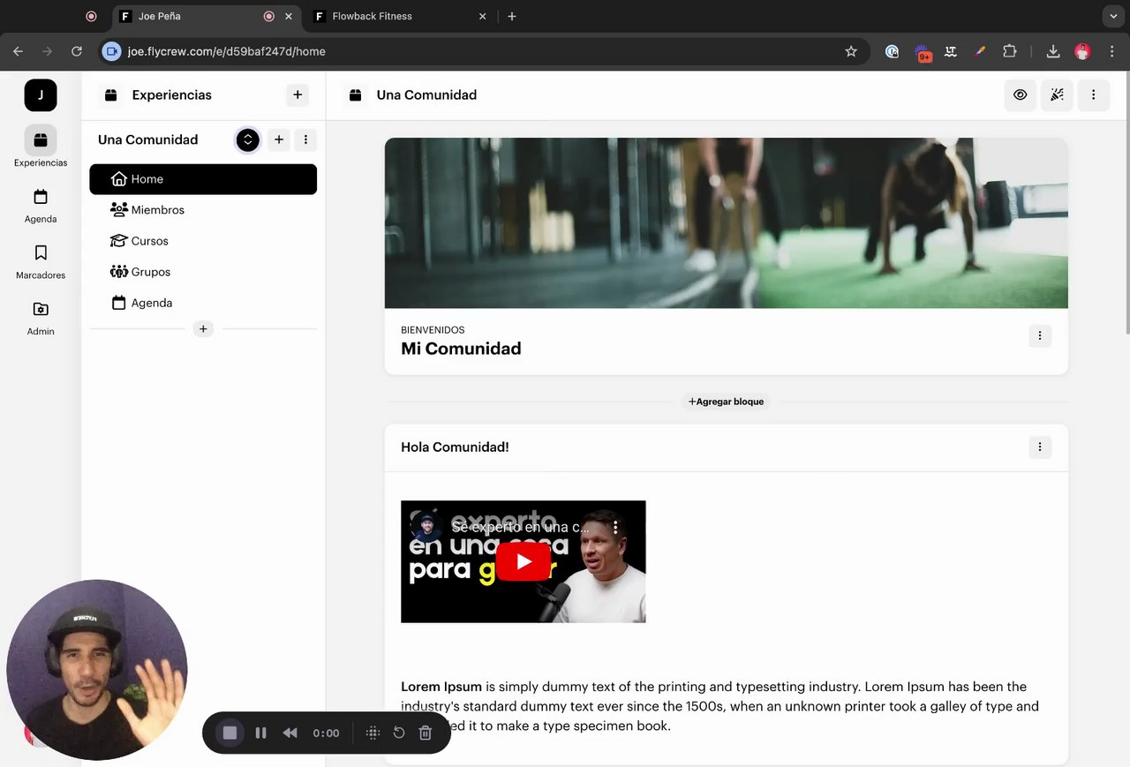Switch to the Flowback Fitness browser tab
The width and height of the screenshot is (1130, 767).
(400, 16)
